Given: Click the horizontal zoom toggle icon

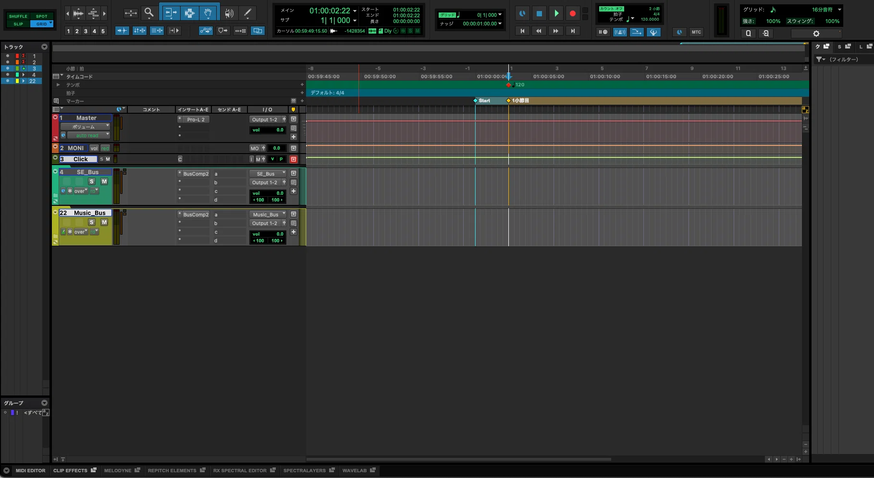Looking at the screenshot, I should 131,13.
